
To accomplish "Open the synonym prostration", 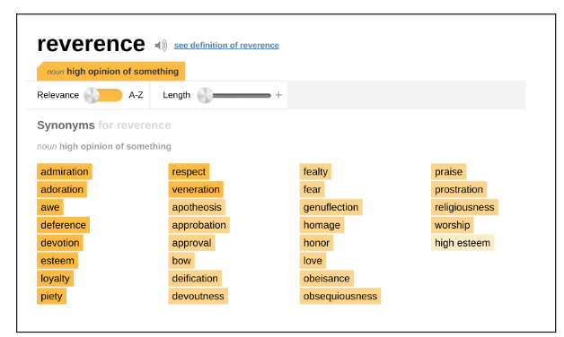I will [x=459, y=189].
